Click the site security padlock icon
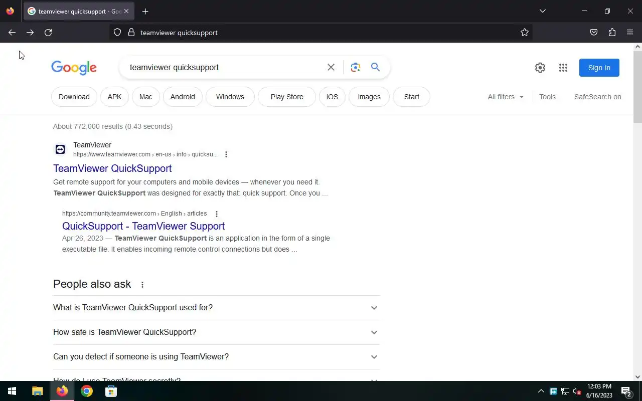 tap(131, 33)
